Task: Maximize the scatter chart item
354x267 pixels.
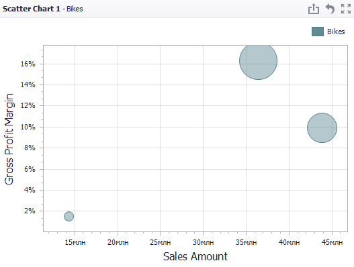Action: point(346,9)
